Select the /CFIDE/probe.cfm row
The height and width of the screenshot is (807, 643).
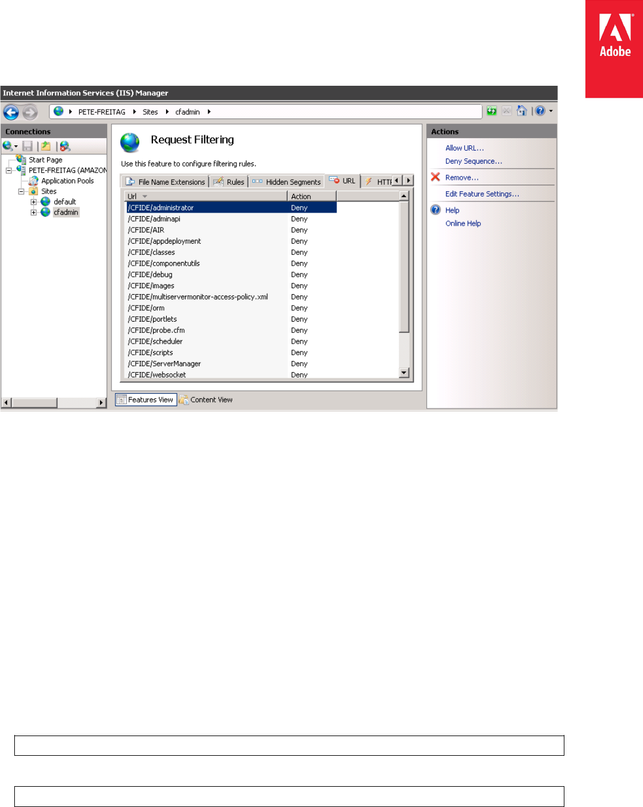pyautogui.click(x=231, y=330)
